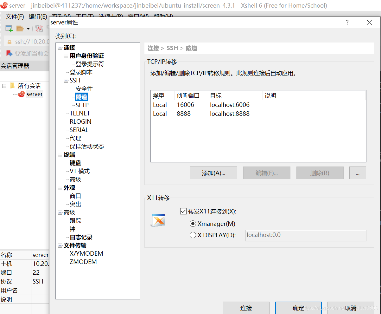Select VT 模式 under 终端

tap(79, 171)
